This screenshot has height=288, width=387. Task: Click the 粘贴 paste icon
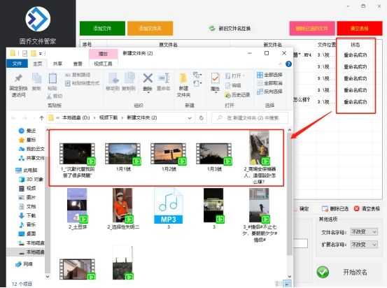click(52, 82)
